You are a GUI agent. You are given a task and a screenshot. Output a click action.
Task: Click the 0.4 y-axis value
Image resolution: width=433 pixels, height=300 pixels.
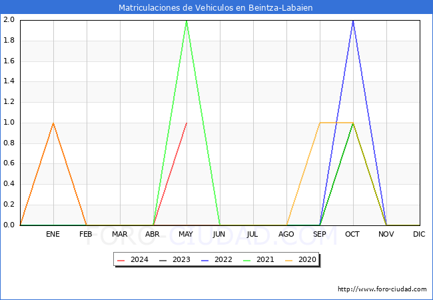9,184
